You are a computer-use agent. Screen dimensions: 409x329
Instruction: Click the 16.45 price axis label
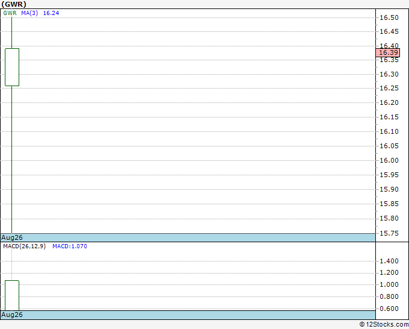[x=389, y=31]
